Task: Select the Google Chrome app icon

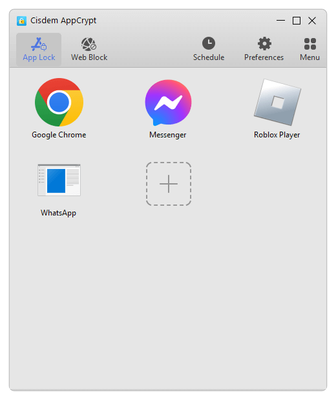Action: coord(59,103)
